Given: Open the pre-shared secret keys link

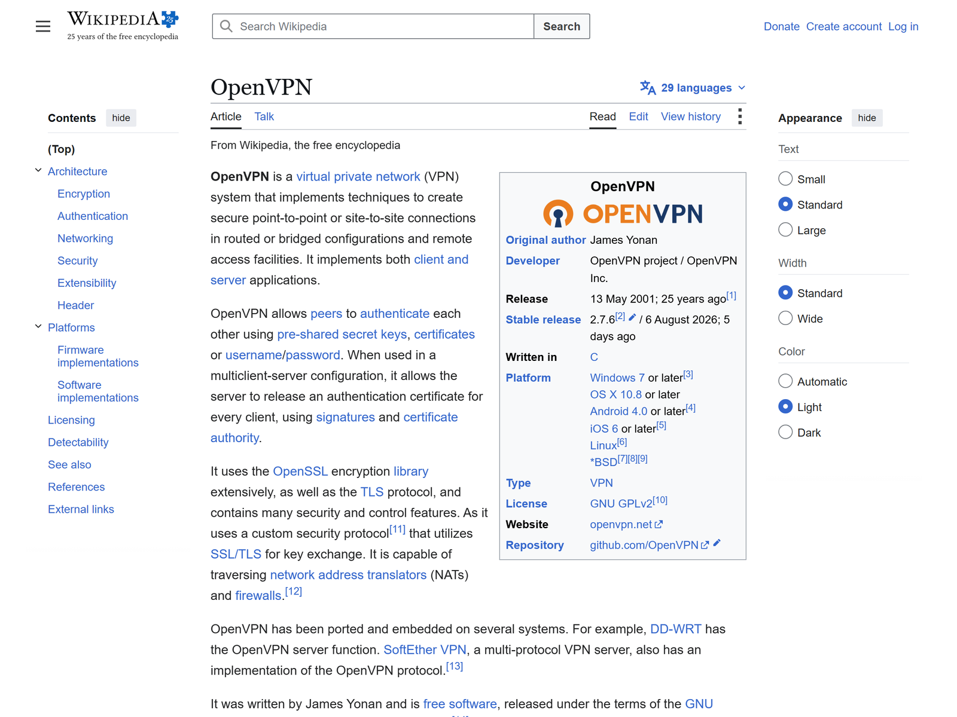Looking at the screenshot, I should pyautogui.click(x=342, y=334).
